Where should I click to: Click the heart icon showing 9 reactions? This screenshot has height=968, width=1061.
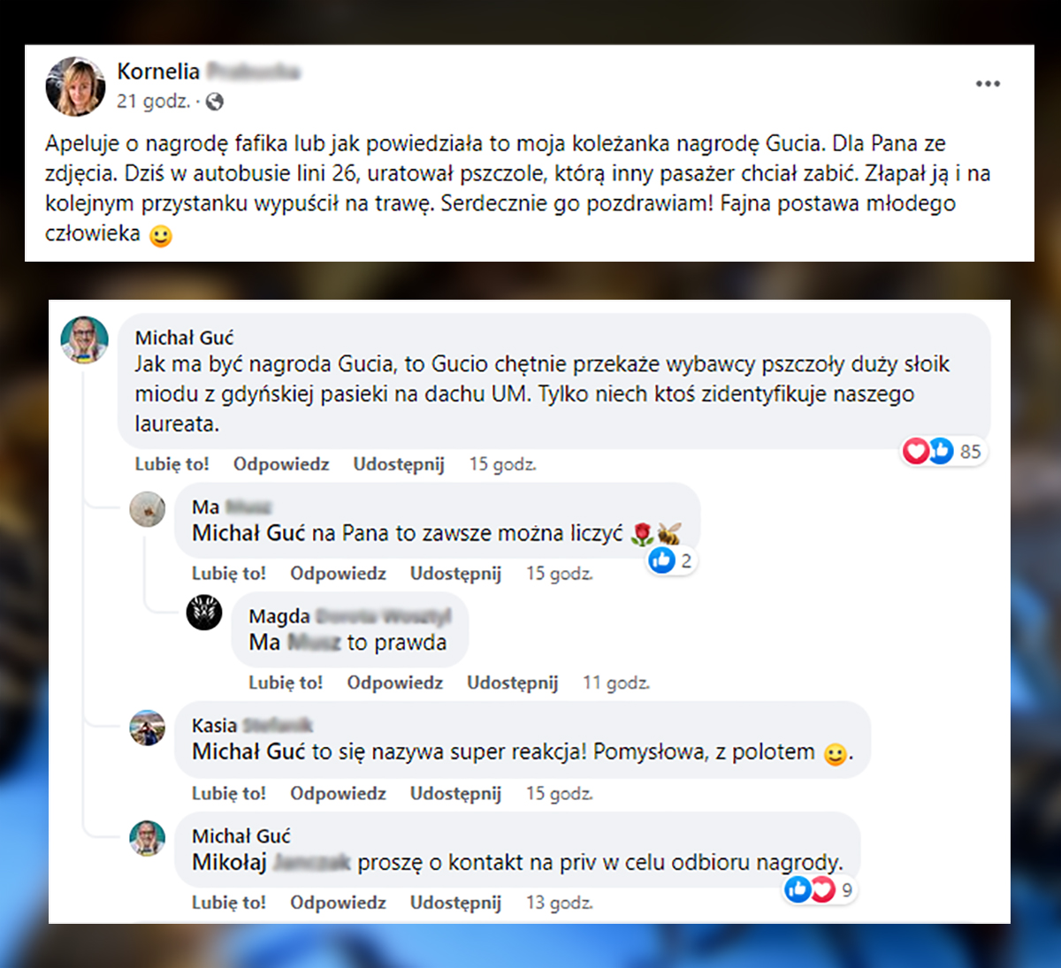[x=824, y=890]
